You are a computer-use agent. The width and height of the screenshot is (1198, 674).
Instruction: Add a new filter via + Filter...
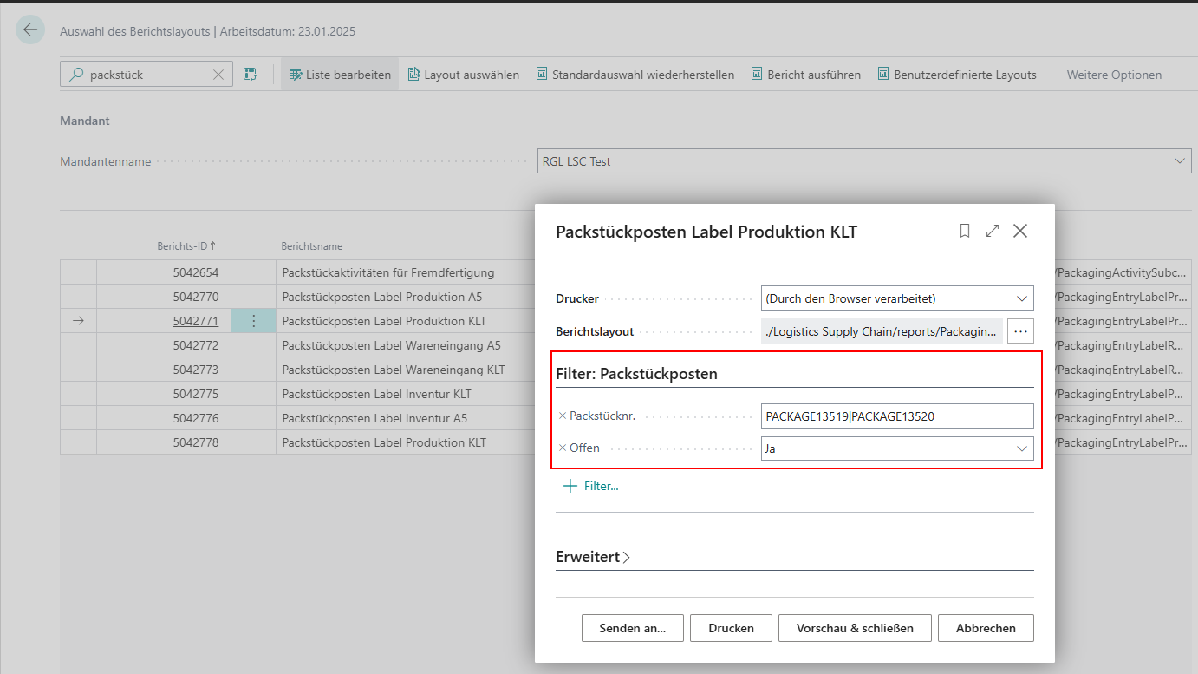tap(591, 486)
